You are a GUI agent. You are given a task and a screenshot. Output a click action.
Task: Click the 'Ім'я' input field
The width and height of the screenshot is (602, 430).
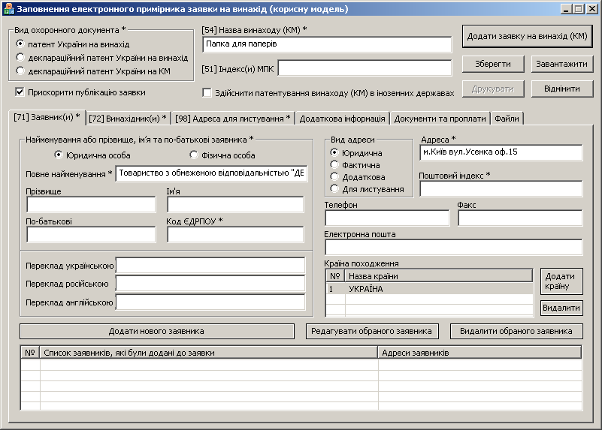tap(235, 204)
